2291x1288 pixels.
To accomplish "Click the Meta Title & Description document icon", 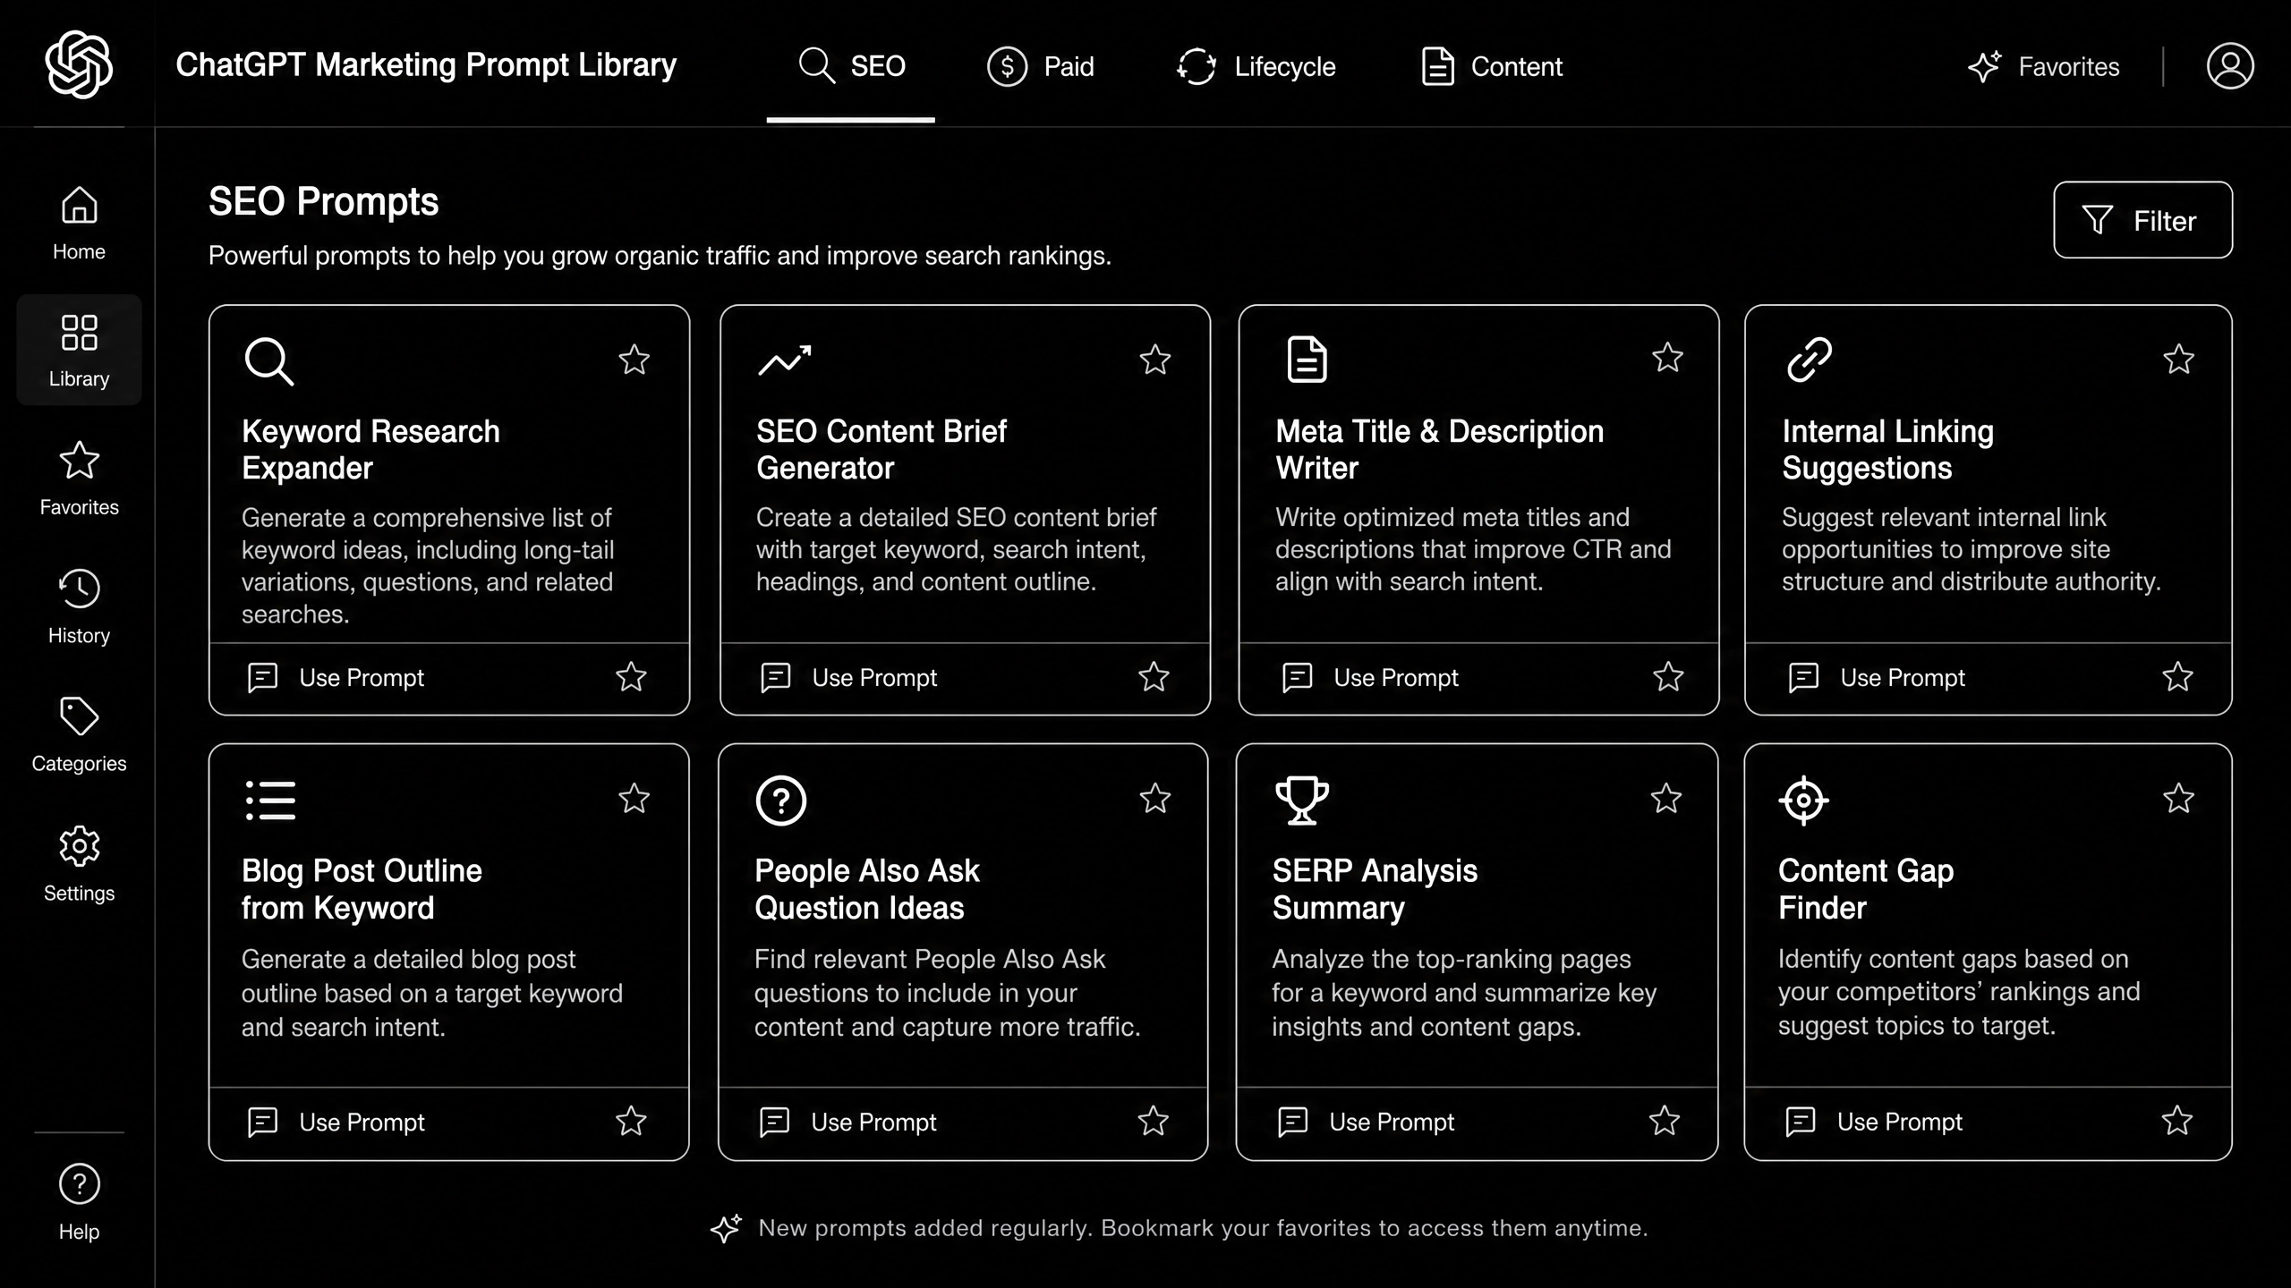I will coord(1307,360).
